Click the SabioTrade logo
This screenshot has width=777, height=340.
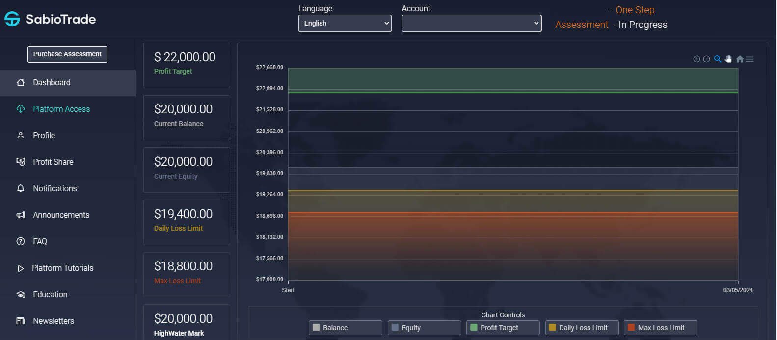tap(50, 19)
